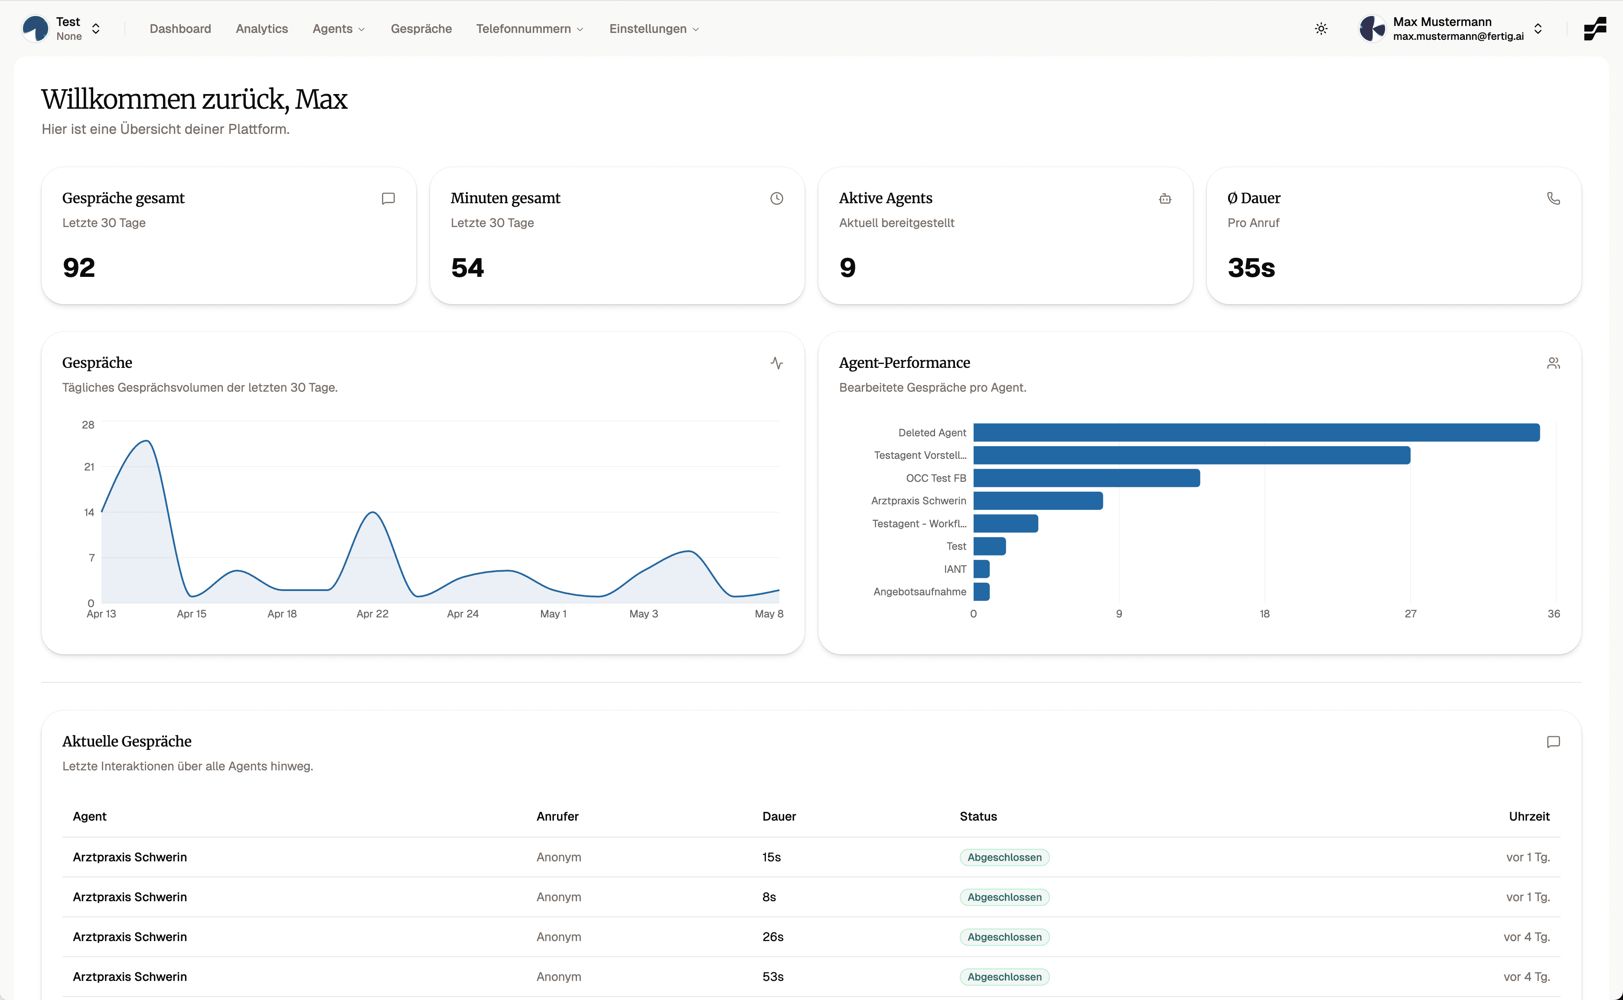Screen dimensions: 1623x1000
Task: Click the Apr 22 label on the chart axis
Action: tap(372, 614)
